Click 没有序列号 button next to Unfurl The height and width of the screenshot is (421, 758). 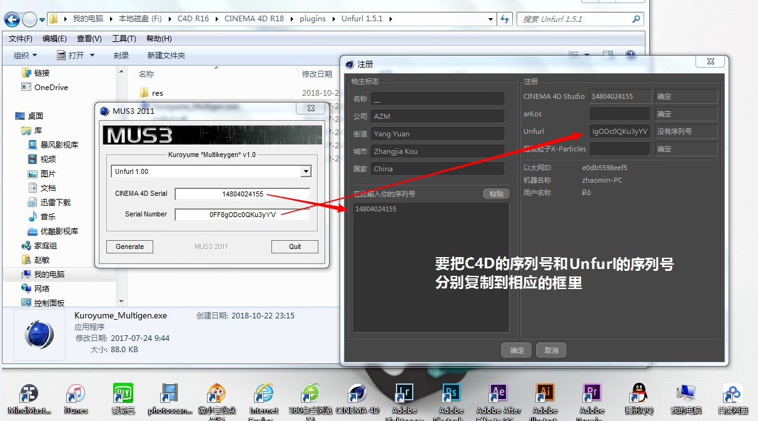685,131
